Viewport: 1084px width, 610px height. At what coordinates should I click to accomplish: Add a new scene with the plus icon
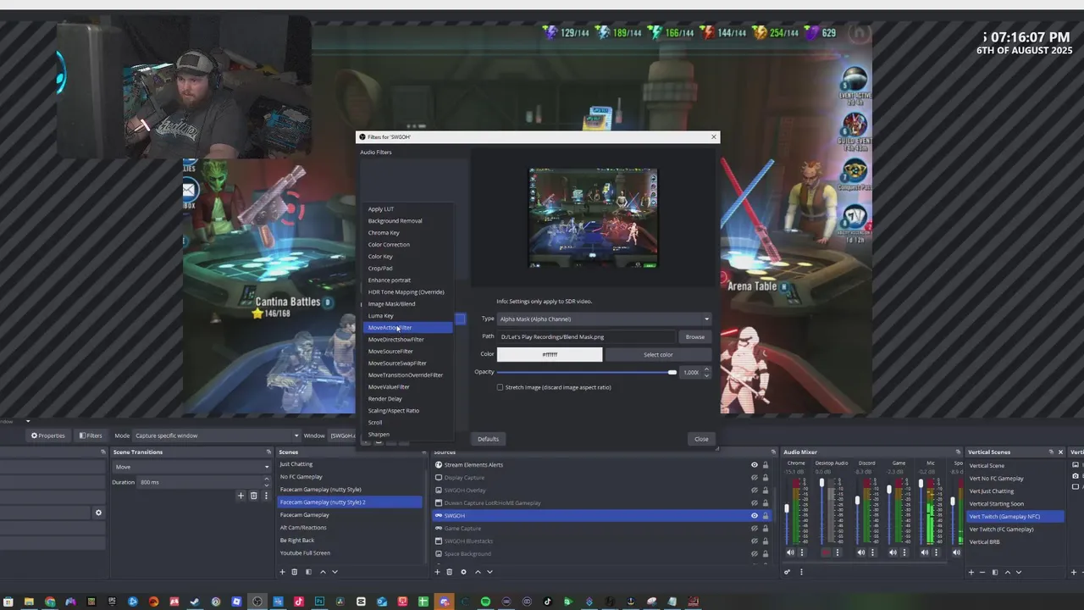[x=282, y=572]
